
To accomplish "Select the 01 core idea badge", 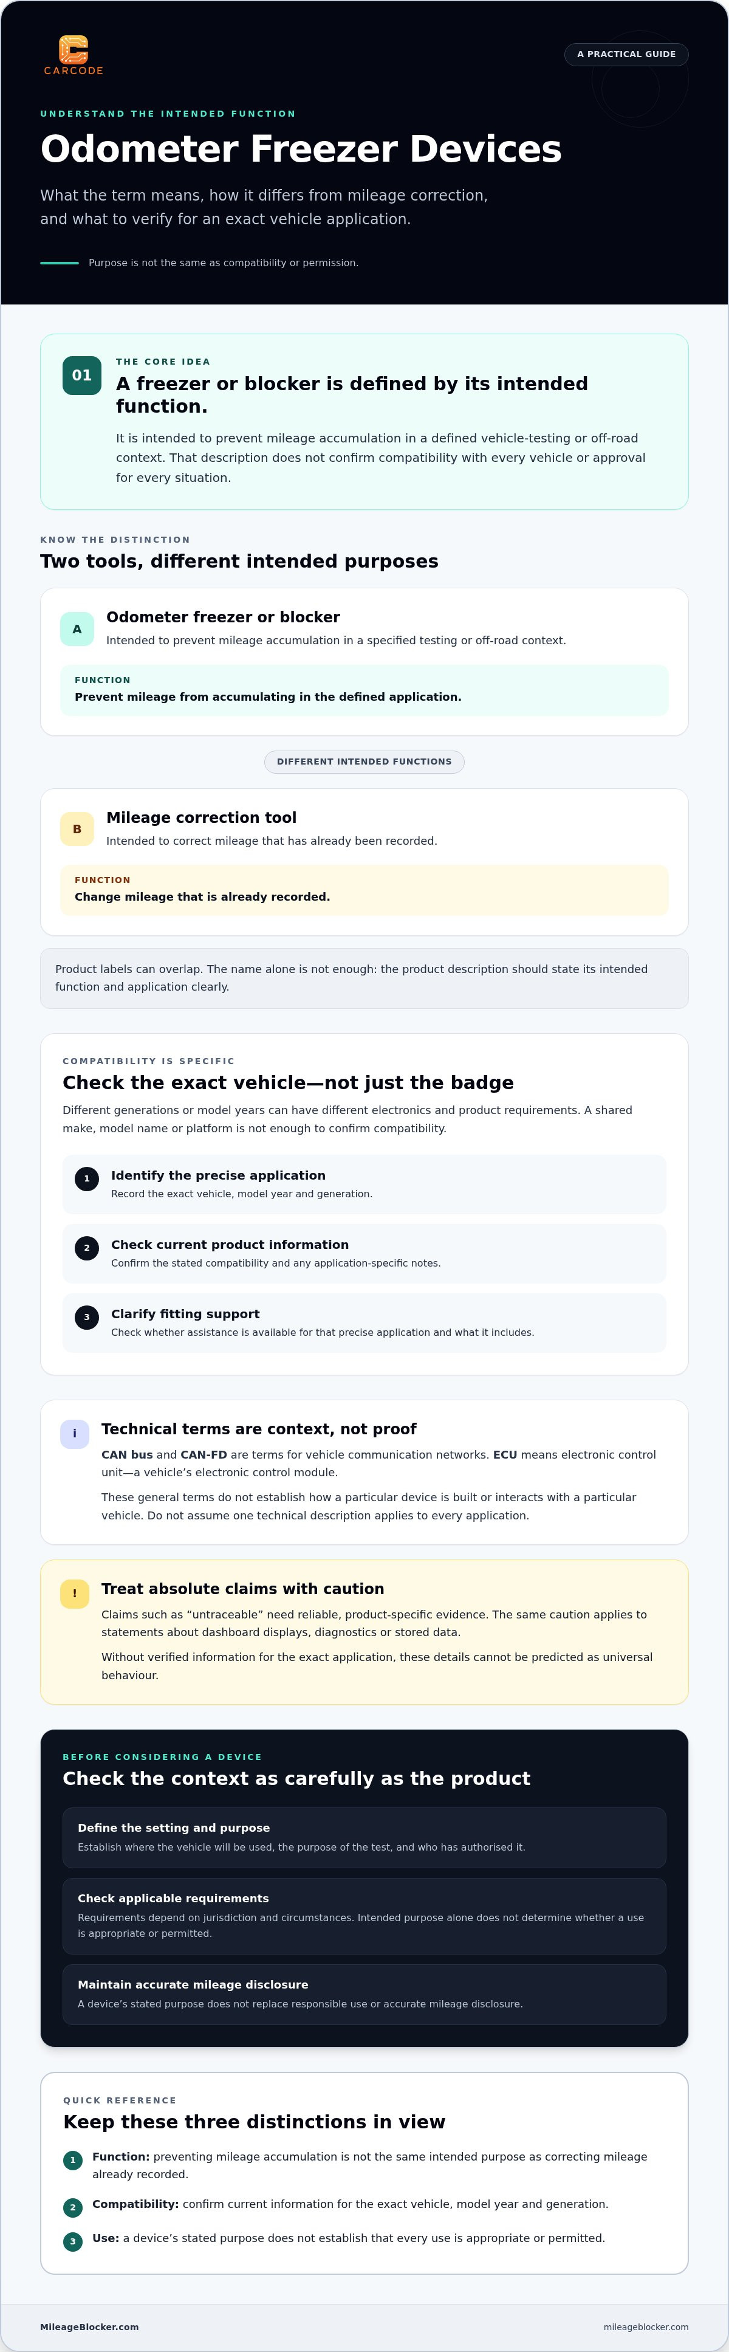I will tap(81, 375).
